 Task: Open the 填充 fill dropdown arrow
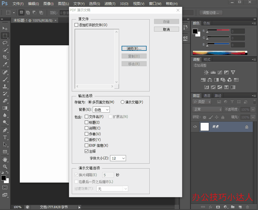point(253,117)
